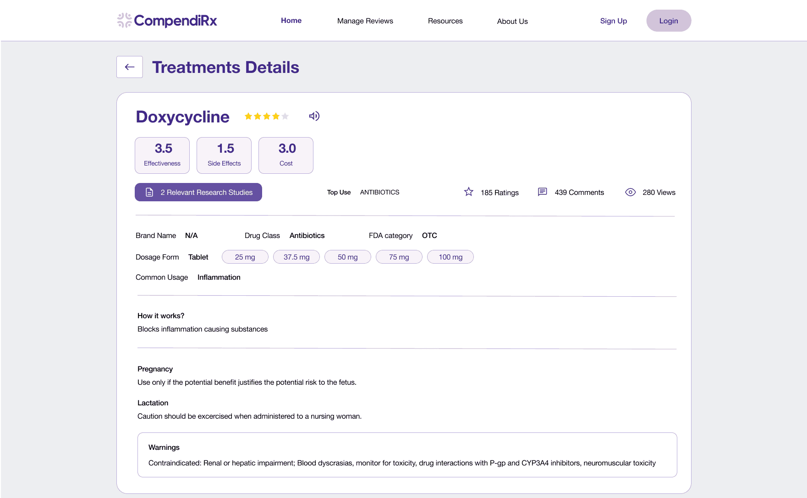807x498 pixels.
Task: Choose the 100 mg dosage chip
Action: pos(450,257)
